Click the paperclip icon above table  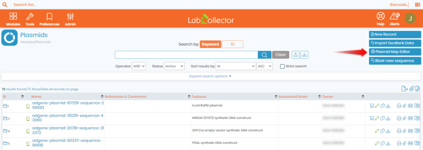coord(411,88)
